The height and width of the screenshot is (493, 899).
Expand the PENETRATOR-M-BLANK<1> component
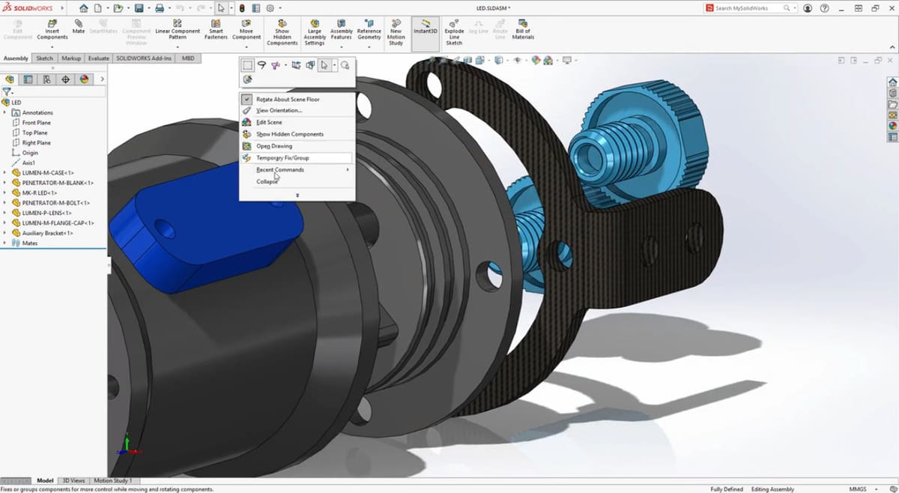(x=5, y=183)
